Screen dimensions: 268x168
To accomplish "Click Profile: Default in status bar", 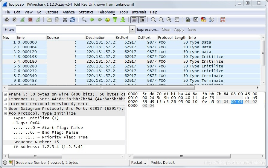I will pyautogui.click(x=163, y=163).
